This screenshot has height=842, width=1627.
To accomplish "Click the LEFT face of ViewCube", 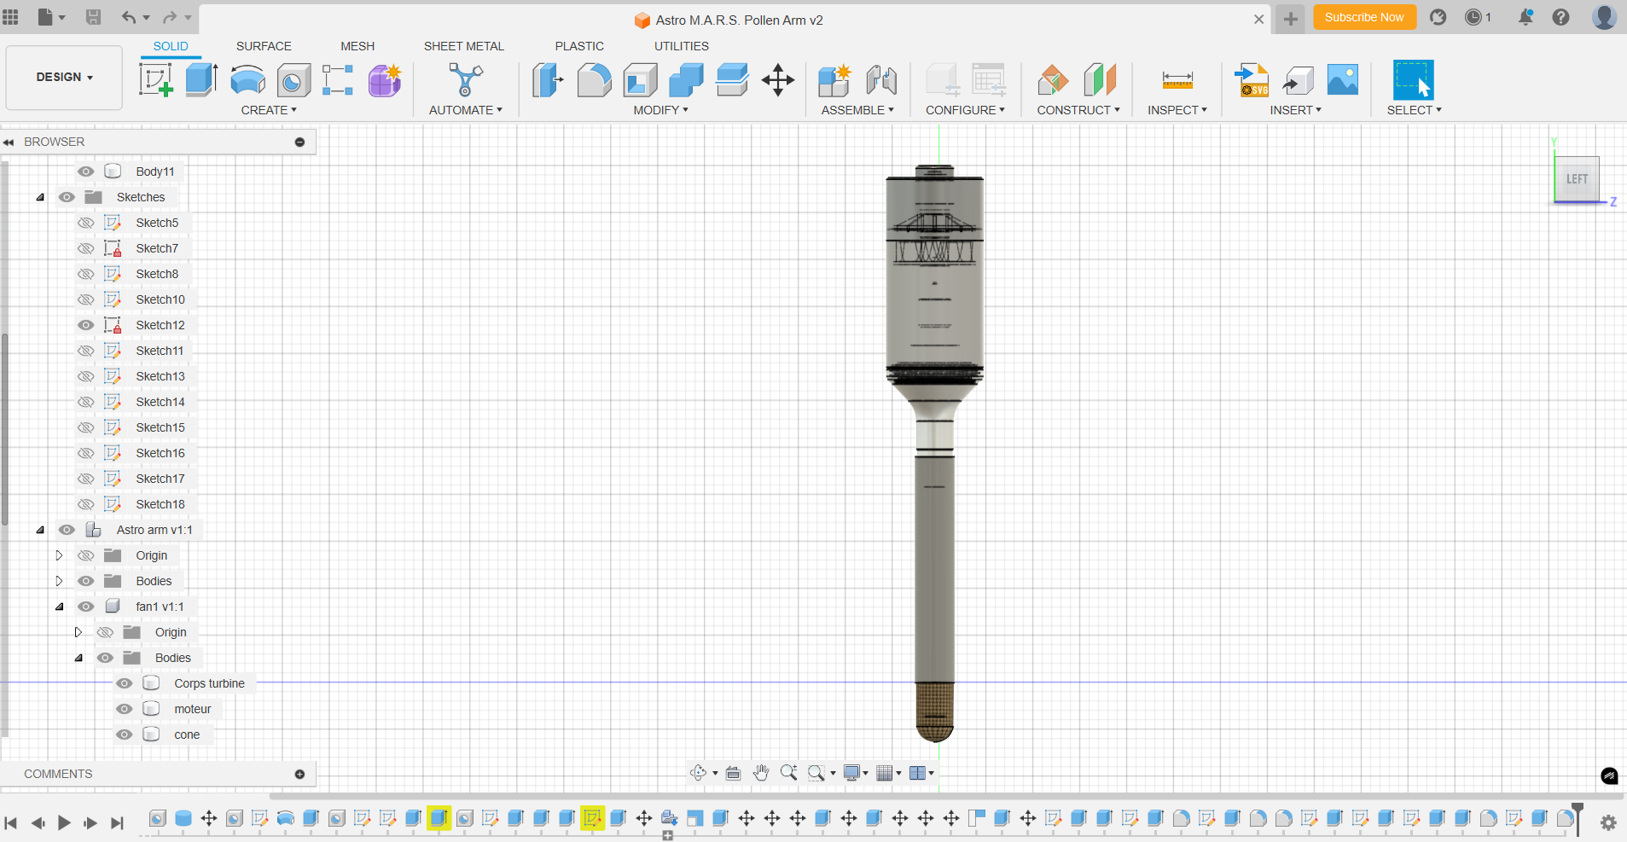I will coord(1577,179).
